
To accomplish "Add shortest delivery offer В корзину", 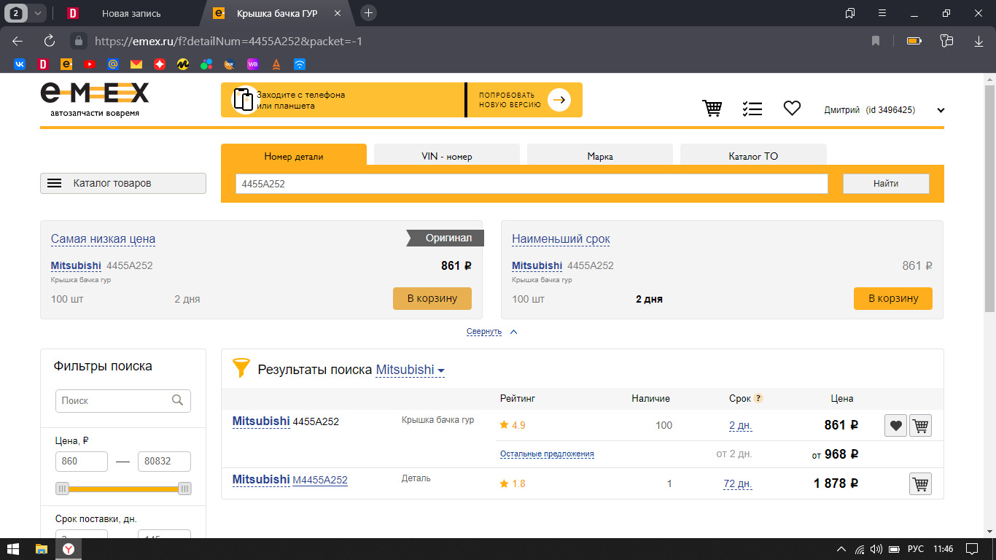I will point(893,298).
